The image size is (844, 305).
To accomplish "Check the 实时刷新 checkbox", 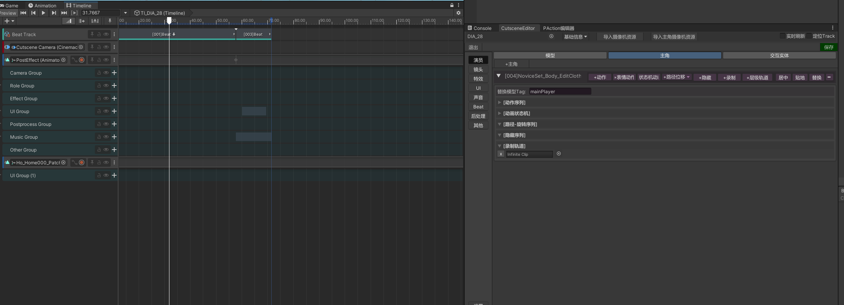I will pos(782,36).
